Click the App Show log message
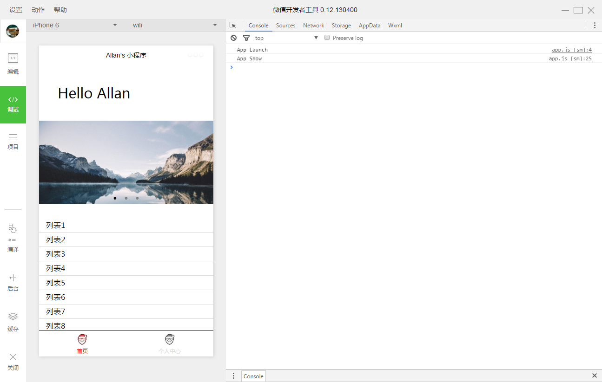 [249, 58]
